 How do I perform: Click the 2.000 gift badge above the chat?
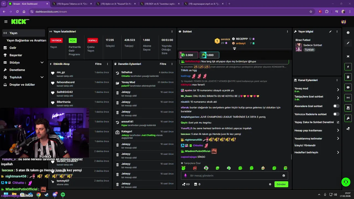click(189, 55)
